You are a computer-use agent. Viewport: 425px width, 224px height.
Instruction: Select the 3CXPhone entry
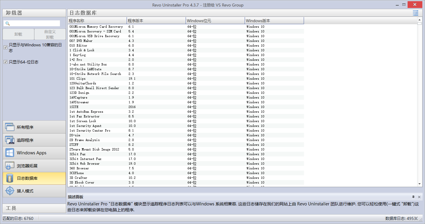click(186, 173)
